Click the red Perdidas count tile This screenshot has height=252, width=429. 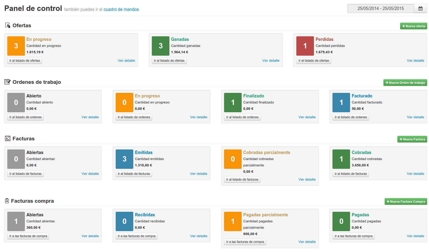[305, 46]
